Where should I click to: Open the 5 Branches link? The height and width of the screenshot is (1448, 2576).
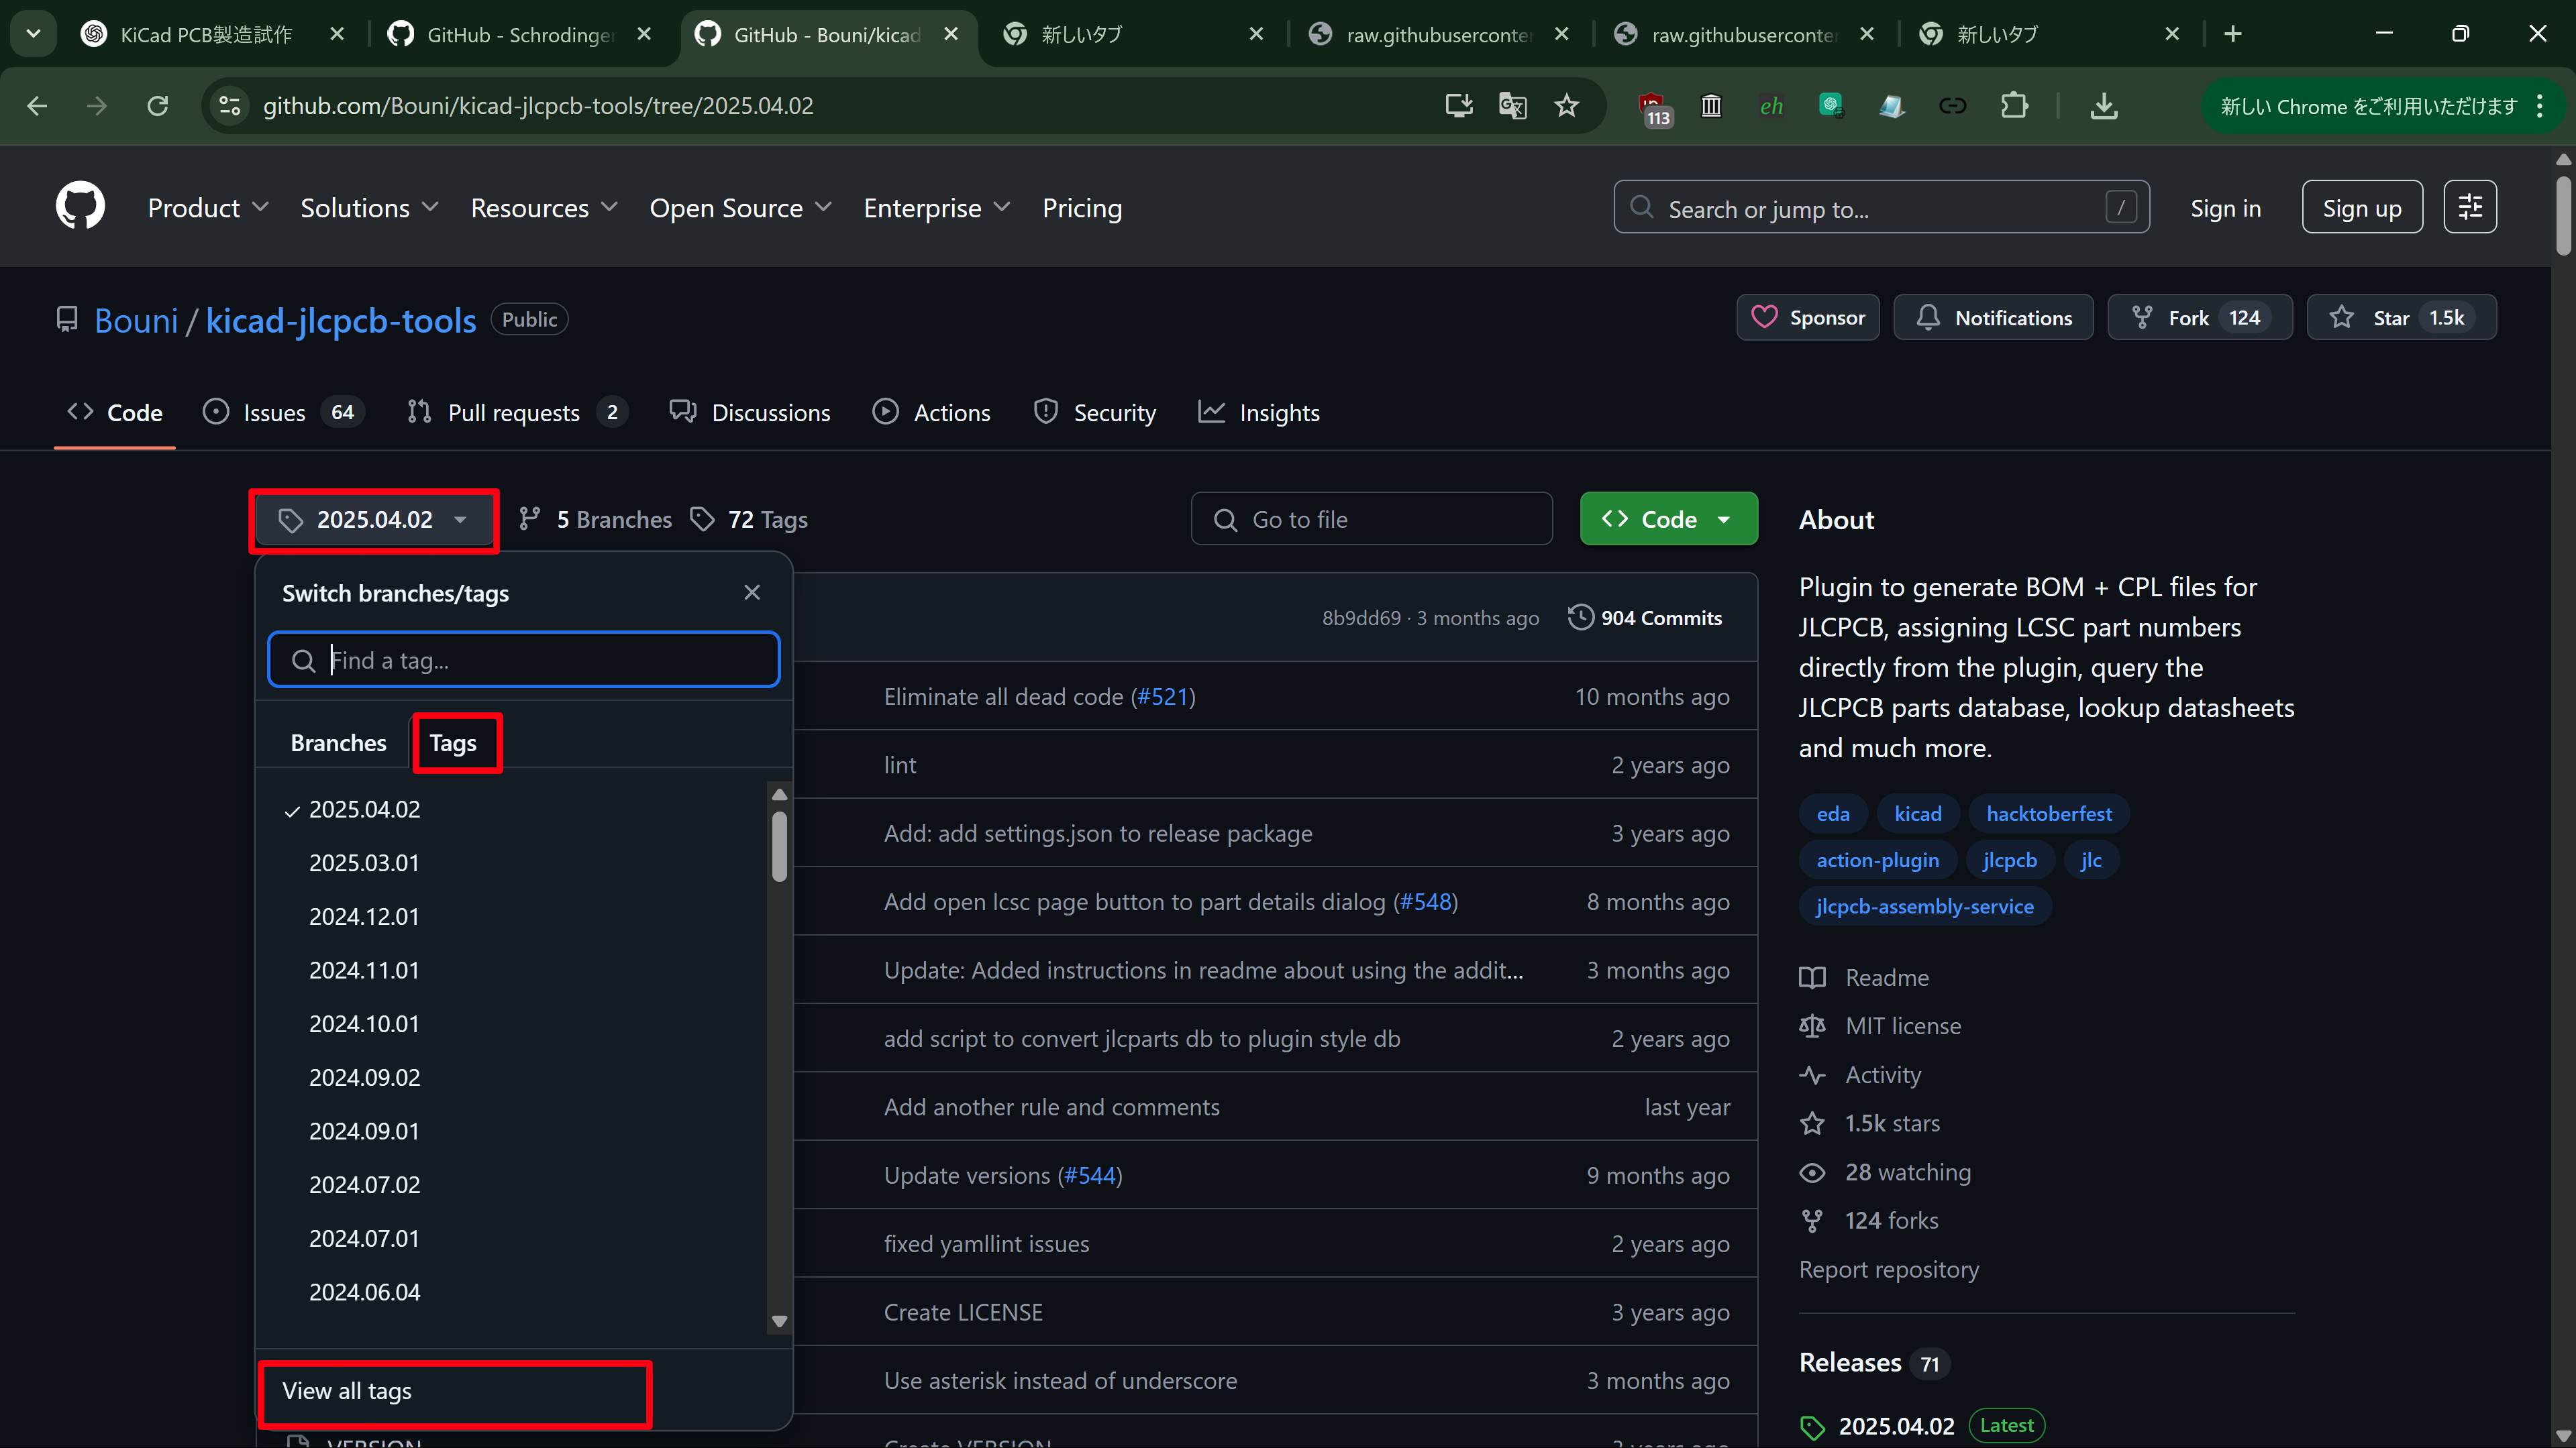pos(596,520)
